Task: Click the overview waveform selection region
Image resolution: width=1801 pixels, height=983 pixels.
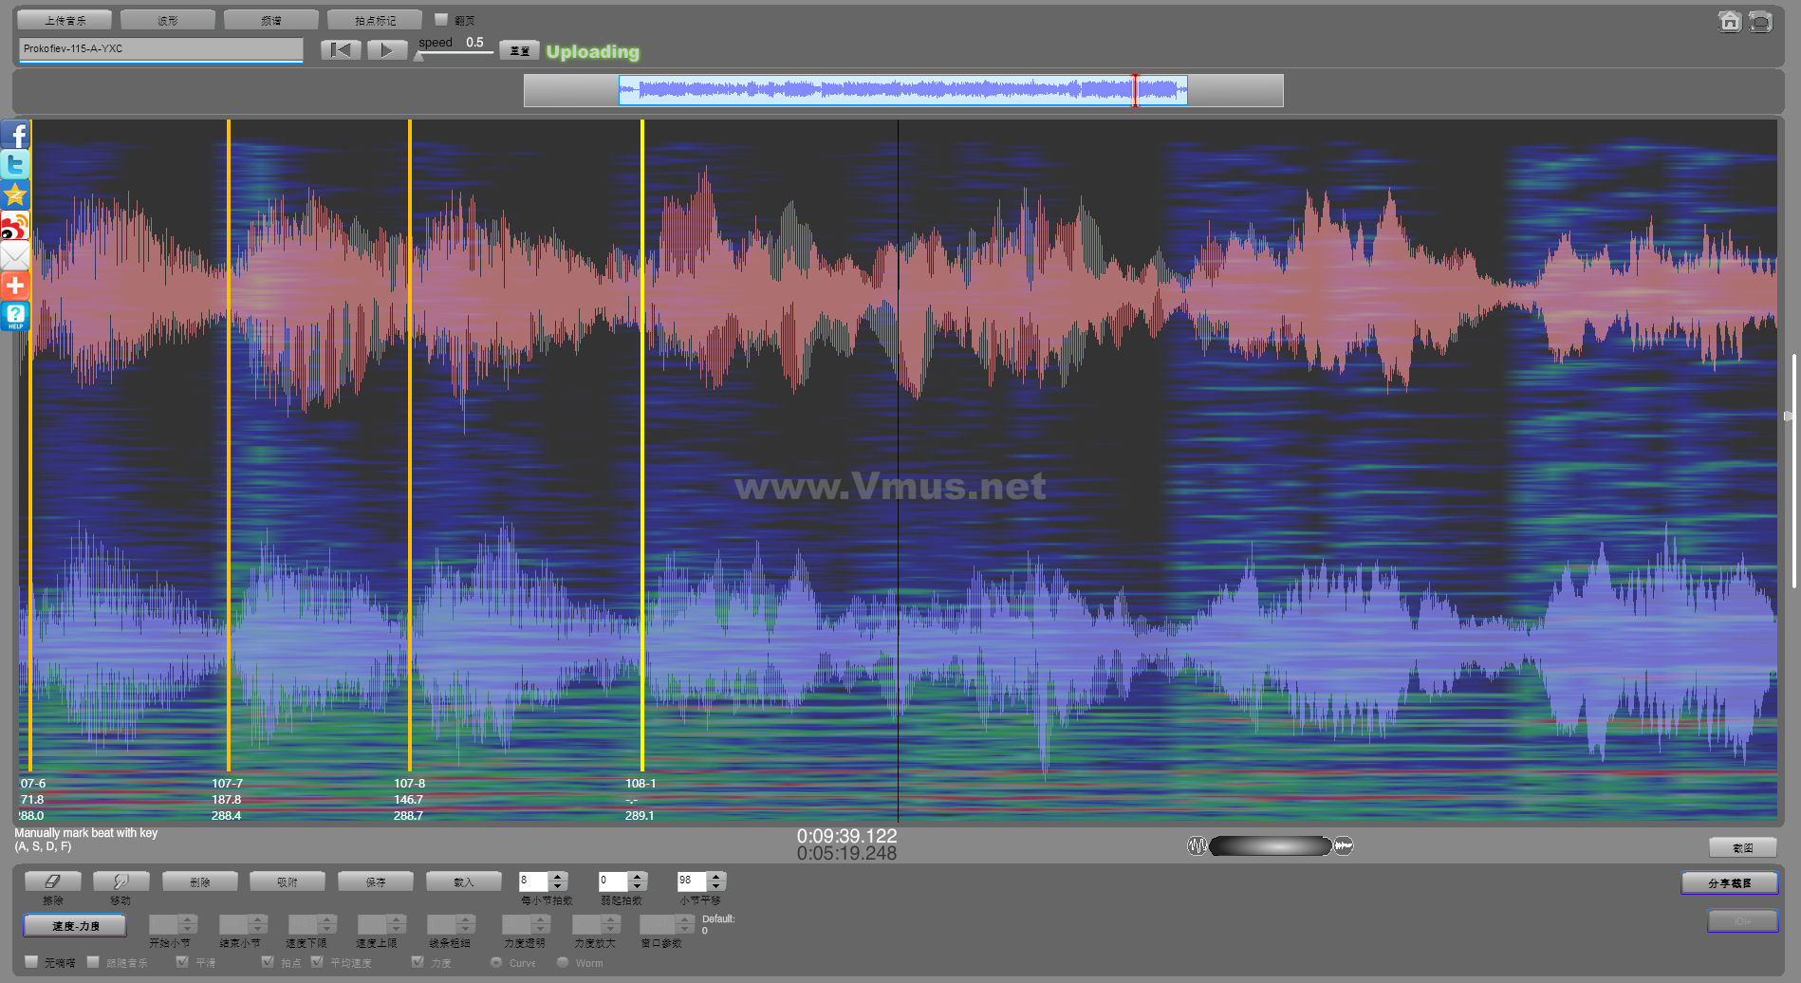Action: [x=902, y=90]
